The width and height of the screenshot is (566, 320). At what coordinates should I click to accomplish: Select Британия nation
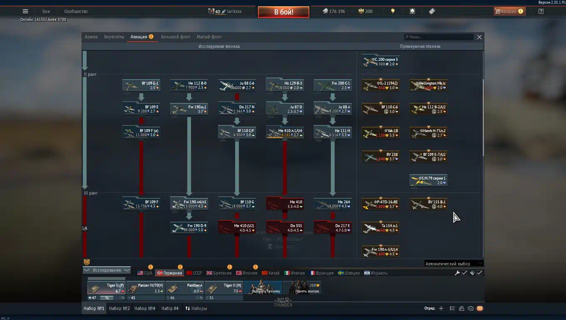(x=219, y=273)
